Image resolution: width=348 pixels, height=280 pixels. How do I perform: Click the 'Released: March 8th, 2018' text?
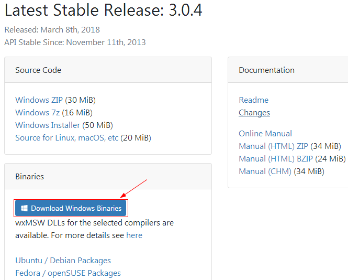(x=52, y=30)
